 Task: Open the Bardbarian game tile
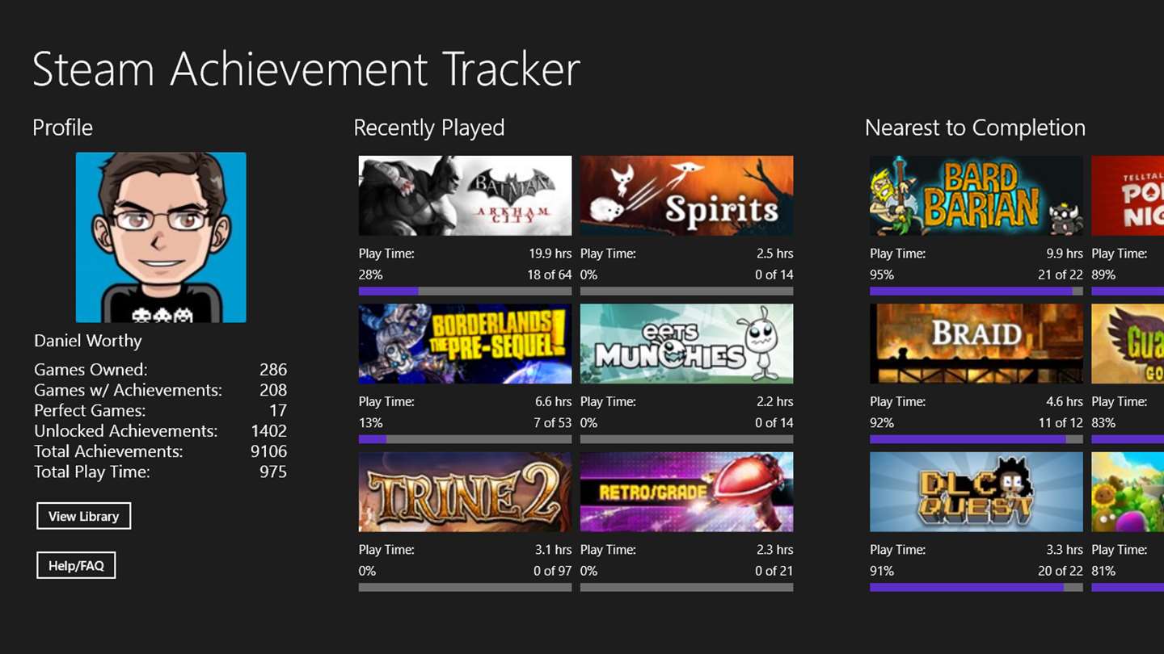[x=976, y=195]
